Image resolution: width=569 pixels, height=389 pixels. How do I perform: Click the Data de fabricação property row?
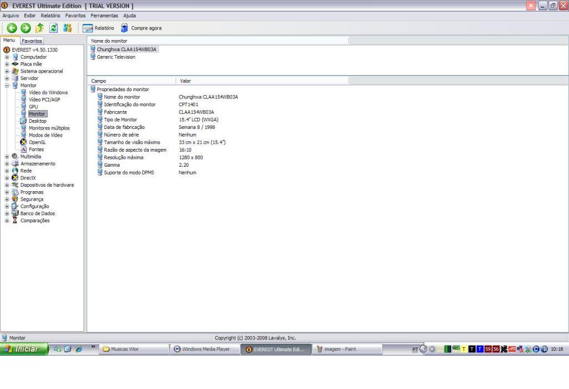pos(156,127)
